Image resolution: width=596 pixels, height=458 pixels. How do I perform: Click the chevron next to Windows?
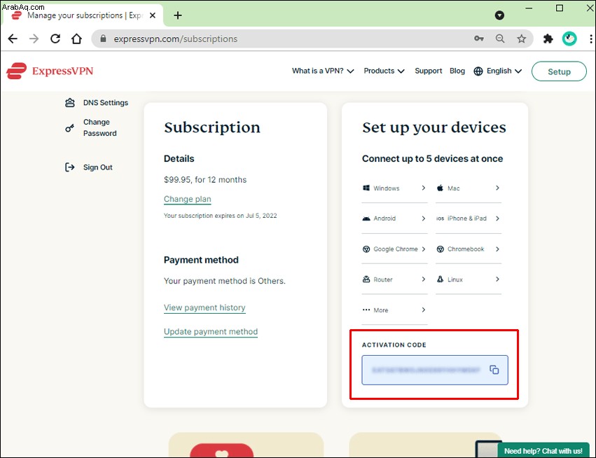pos(424,188)
